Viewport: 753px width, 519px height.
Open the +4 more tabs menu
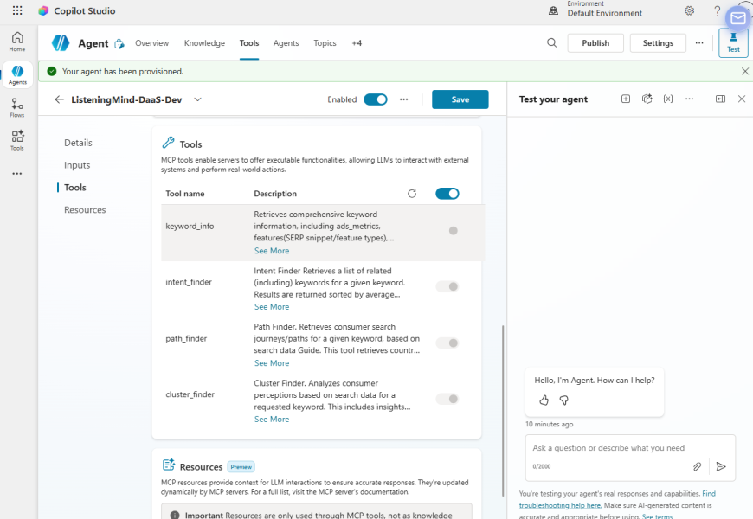(357, 43)
